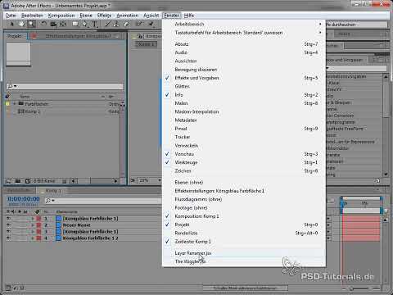Click the Hilfe durchsuchen search field

pos(356,25)
